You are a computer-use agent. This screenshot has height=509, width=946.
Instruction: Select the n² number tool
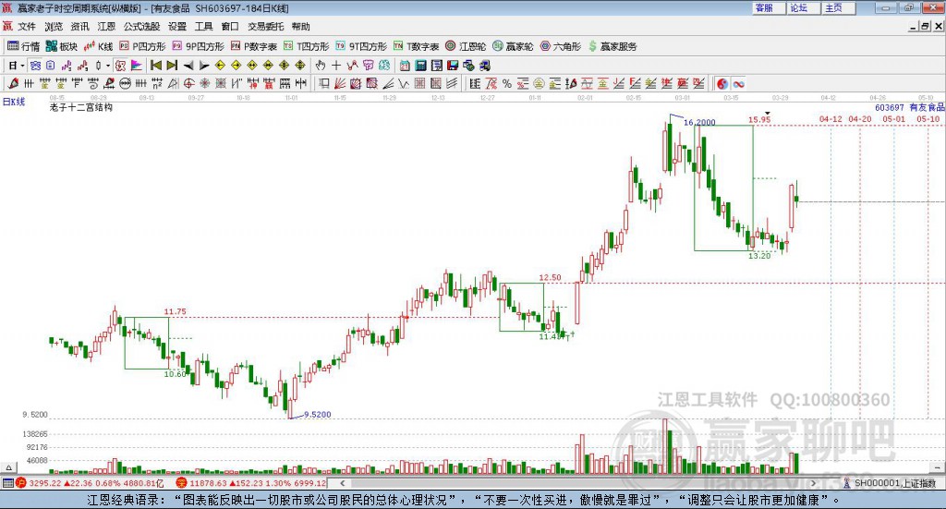click(x=157, y=84)
